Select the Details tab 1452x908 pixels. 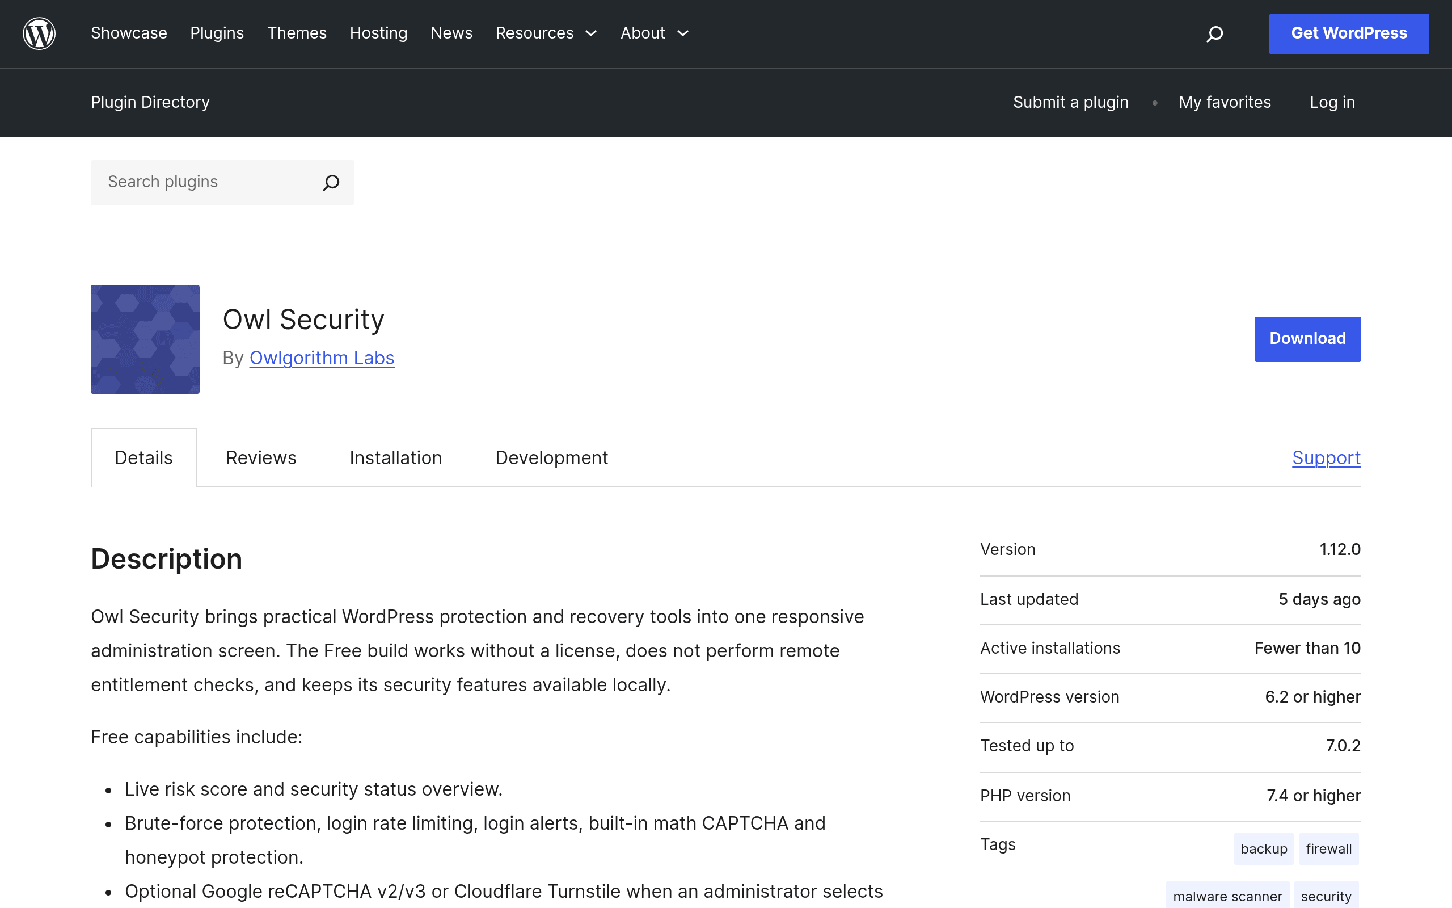point(143,457)
